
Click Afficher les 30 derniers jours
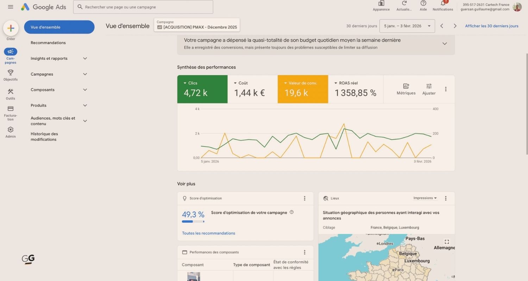(491, 26)
